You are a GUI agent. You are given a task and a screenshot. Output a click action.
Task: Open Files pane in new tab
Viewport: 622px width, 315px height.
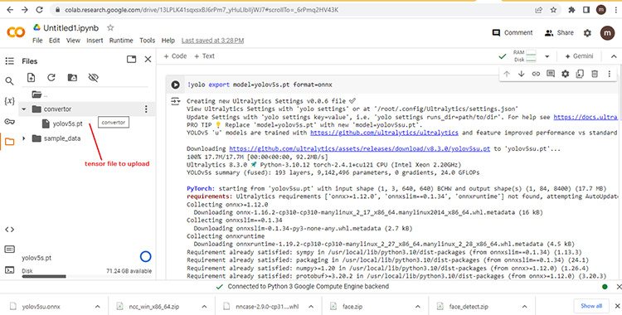[131, 60]
